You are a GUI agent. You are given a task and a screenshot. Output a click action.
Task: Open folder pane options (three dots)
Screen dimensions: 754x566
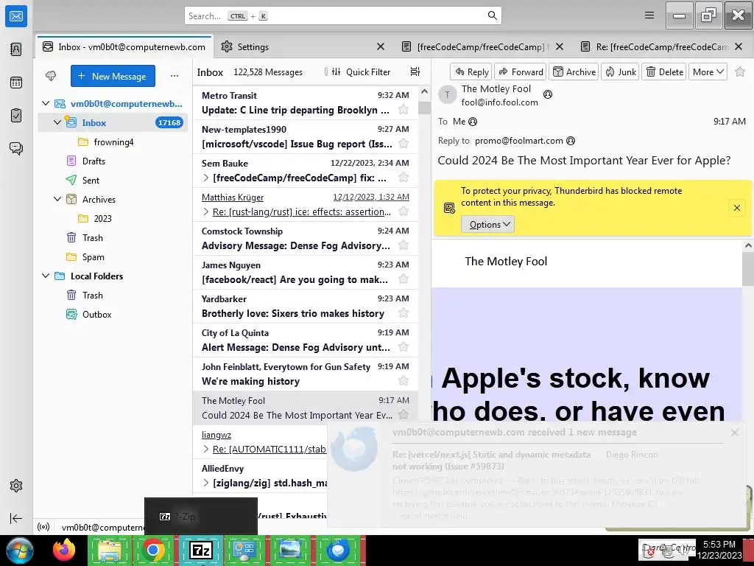click(175, 76)
